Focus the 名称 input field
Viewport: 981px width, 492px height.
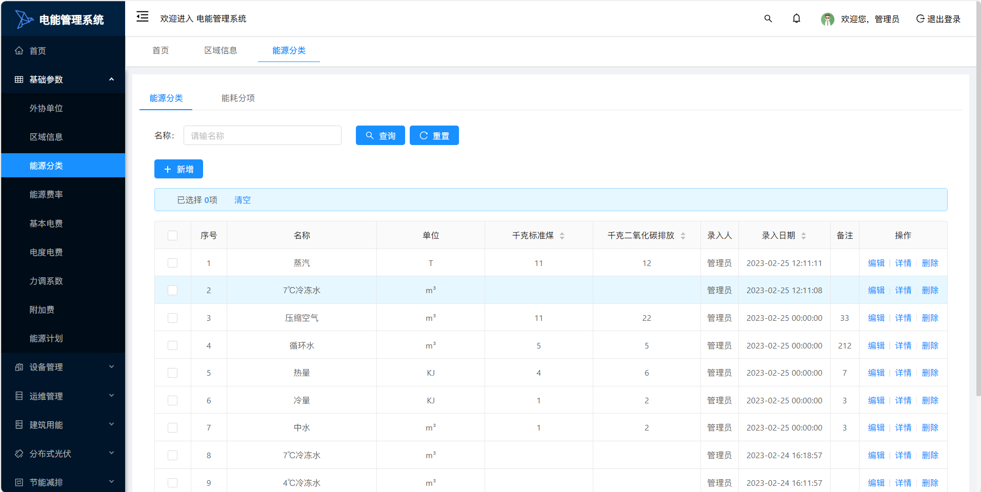(263, 135)
